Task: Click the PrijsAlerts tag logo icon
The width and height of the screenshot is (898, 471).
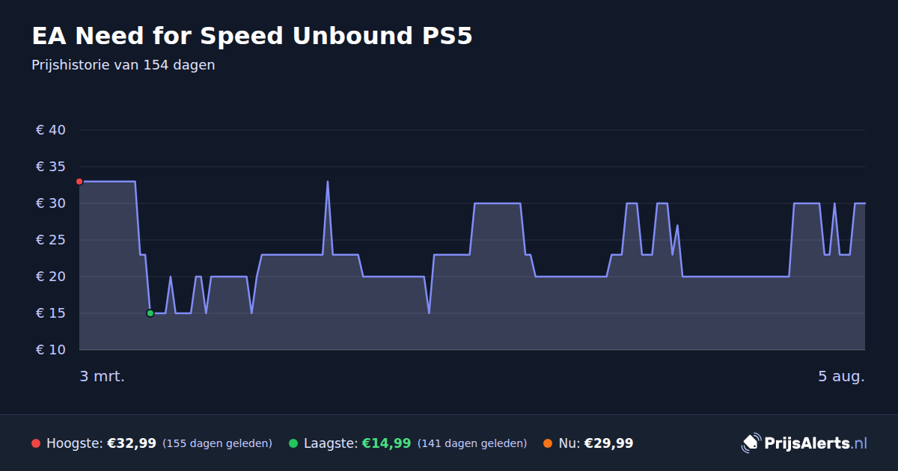Action: [751, 443]
